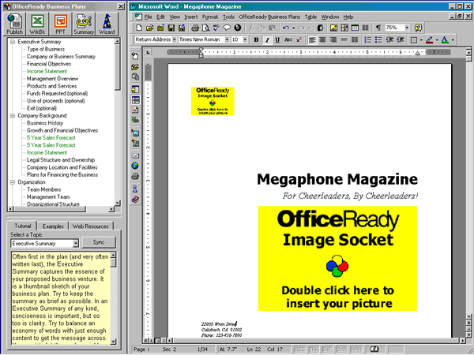Viewport: 474px width, 355px height.
Task: Open the WkBk workbook icon
Action: pyautogui.click(x=37, y=24)
